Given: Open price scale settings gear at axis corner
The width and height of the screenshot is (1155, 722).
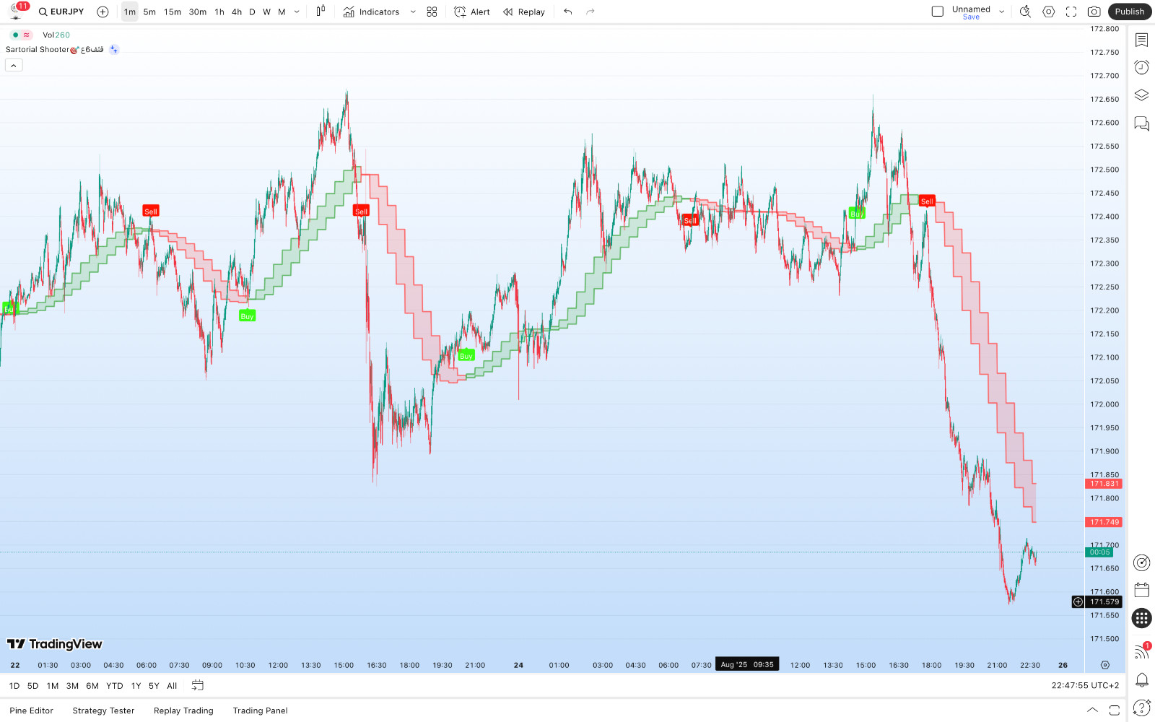Looking at the screenshot, I should point(1104,665).
